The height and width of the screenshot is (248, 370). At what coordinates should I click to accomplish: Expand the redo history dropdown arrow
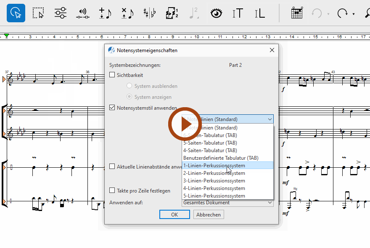coord(354,14)
